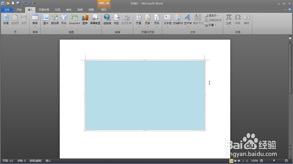
Task: Open the Page Number (页码) menu
Action: point(156,20)
